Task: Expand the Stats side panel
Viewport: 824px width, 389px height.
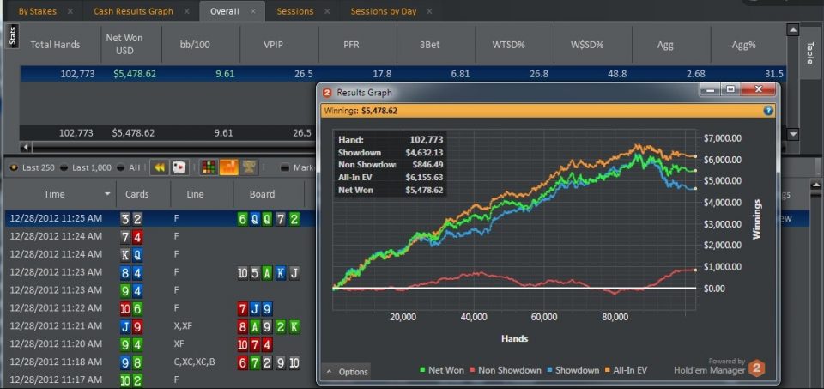Action: pyautogui.click(x=12, y=37)
